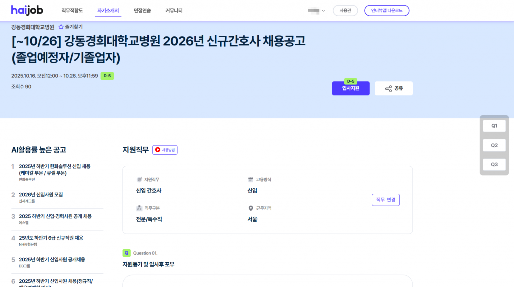The height and width of the screenshot is (287, 514).
Task: Open the 2026년 신입사원 모집 posting
Action: (41, 195)
